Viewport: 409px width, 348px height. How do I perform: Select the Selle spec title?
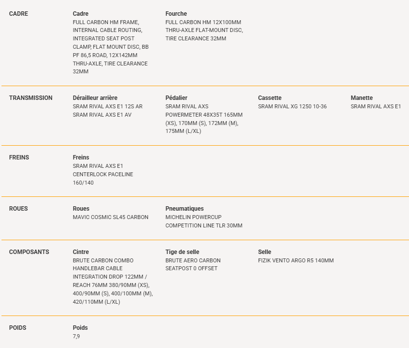[265, 252]
